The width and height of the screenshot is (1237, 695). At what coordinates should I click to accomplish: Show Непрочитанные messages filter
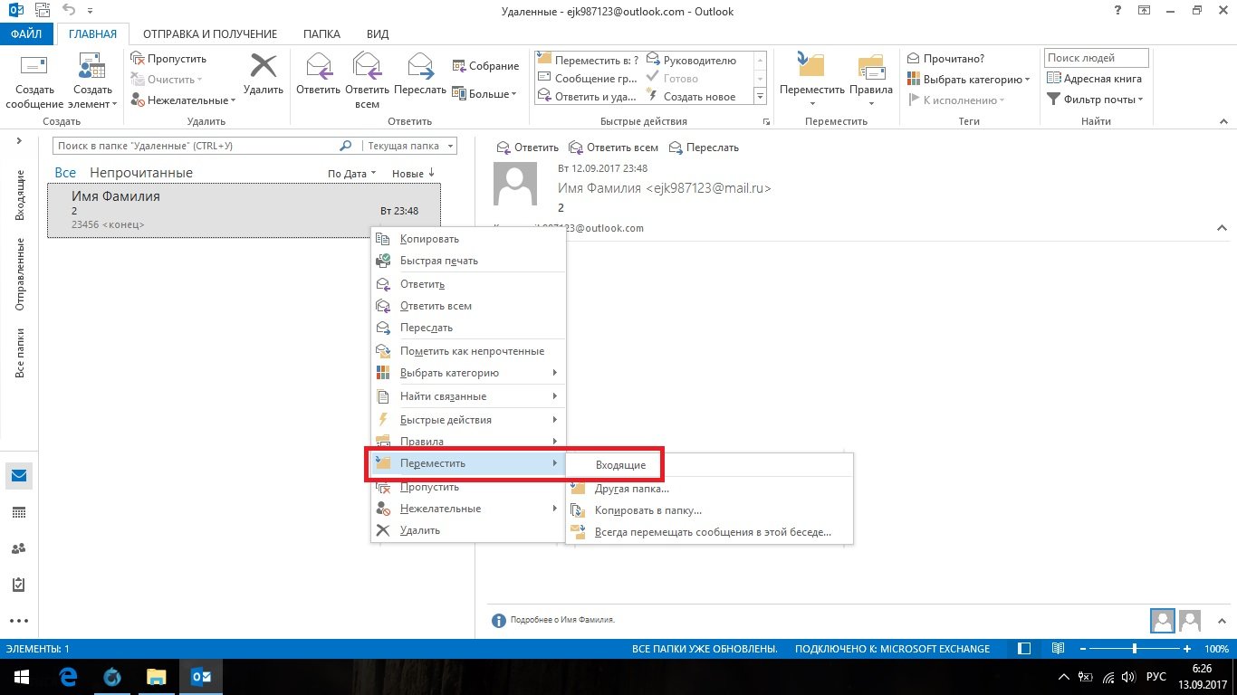point(141,173)
